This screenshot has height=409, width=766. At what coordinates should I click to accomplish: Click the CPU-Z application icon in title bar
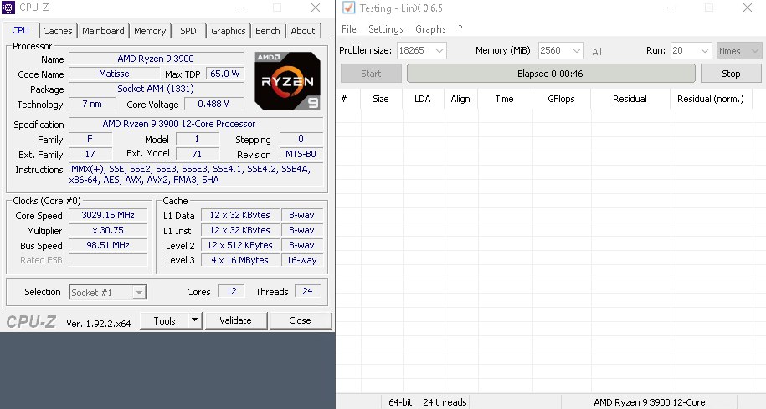[x=8, y=8]
